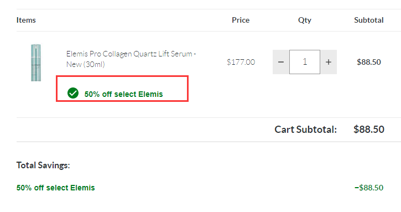Click the $177.00 item price
This screenshot has height=212, width=401.
point(241,62)
